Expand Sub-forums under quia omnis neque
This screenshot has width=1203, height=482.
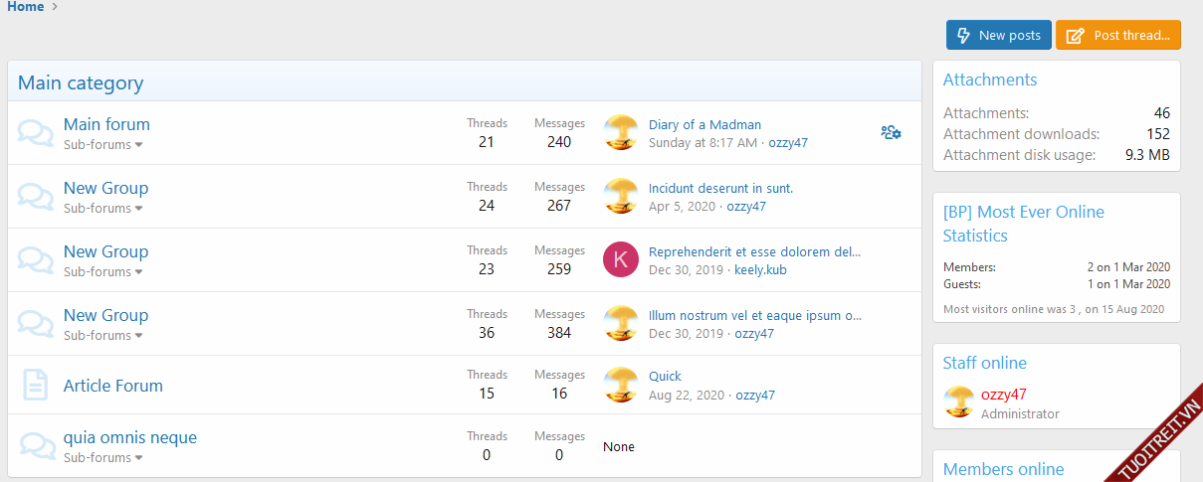pos(102,458)
